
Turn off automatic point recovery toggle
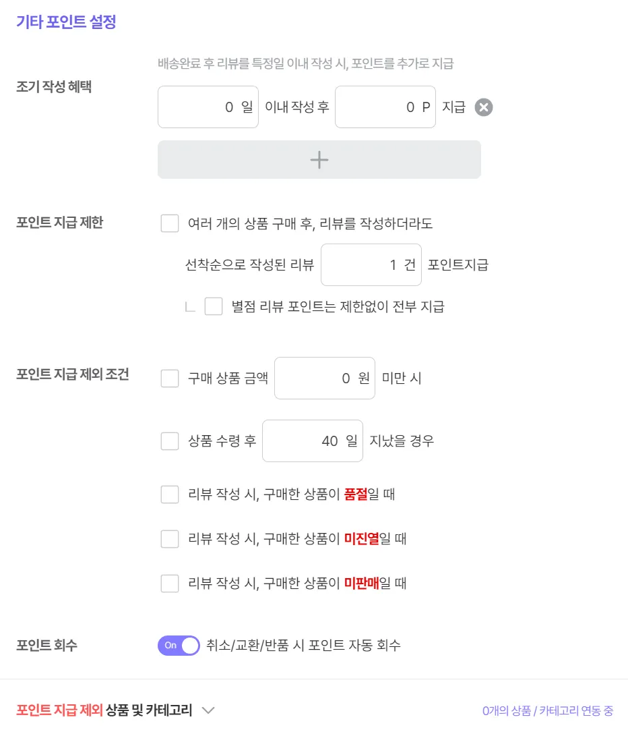(179, 646)
